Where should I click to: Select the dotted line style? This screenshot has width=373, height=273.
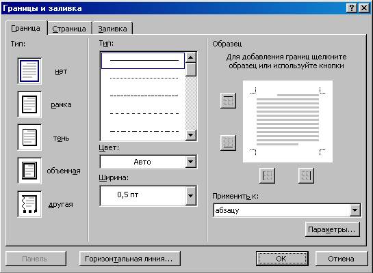point(144,78)
